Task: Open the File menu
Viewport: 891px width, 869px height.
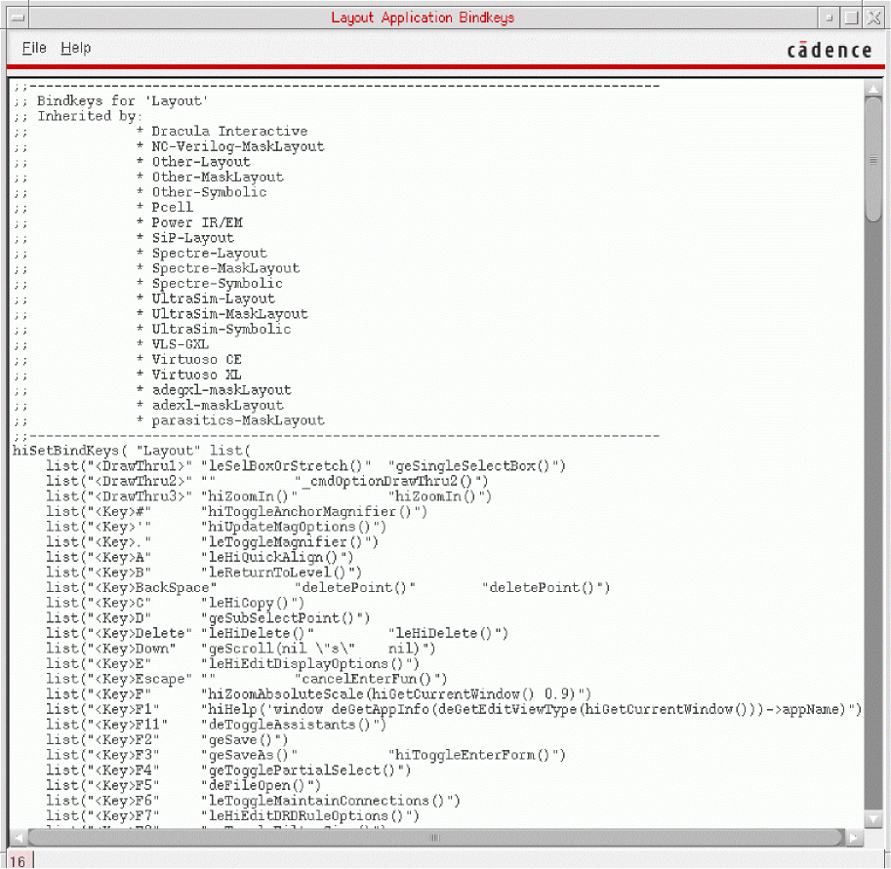Action: coord(34,49)
